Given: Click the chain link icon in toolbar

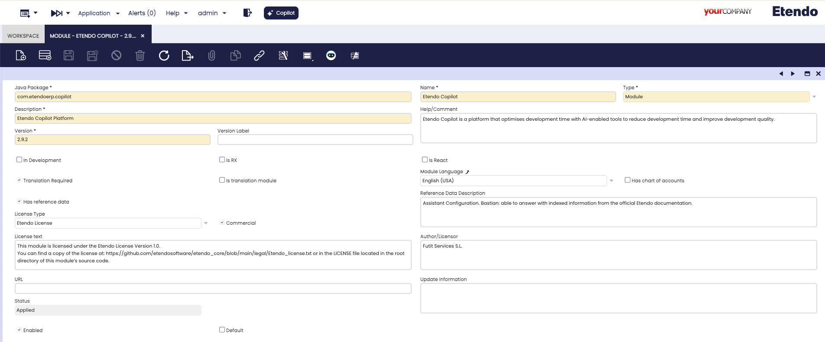Looking at the screenshot, I should tap(259, 55).
